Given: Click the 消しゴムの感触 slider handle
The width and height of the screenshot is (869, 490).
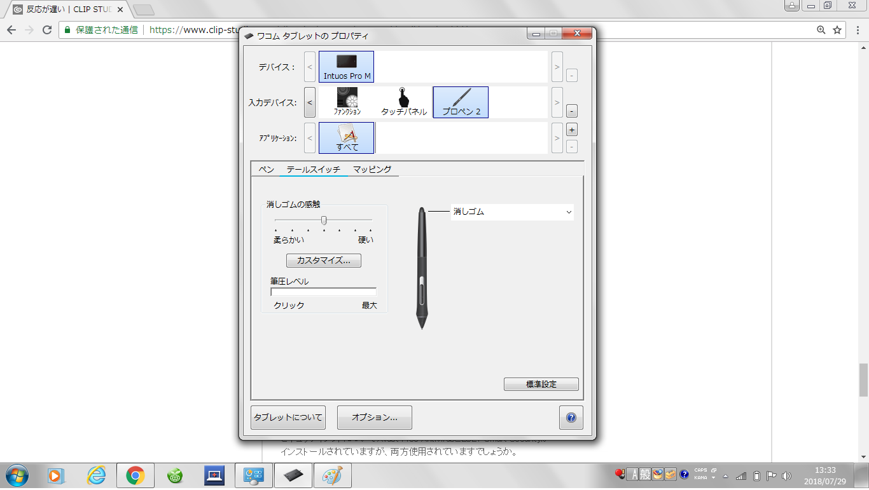Looking at the screenshot, I should [x=324, y=220].
